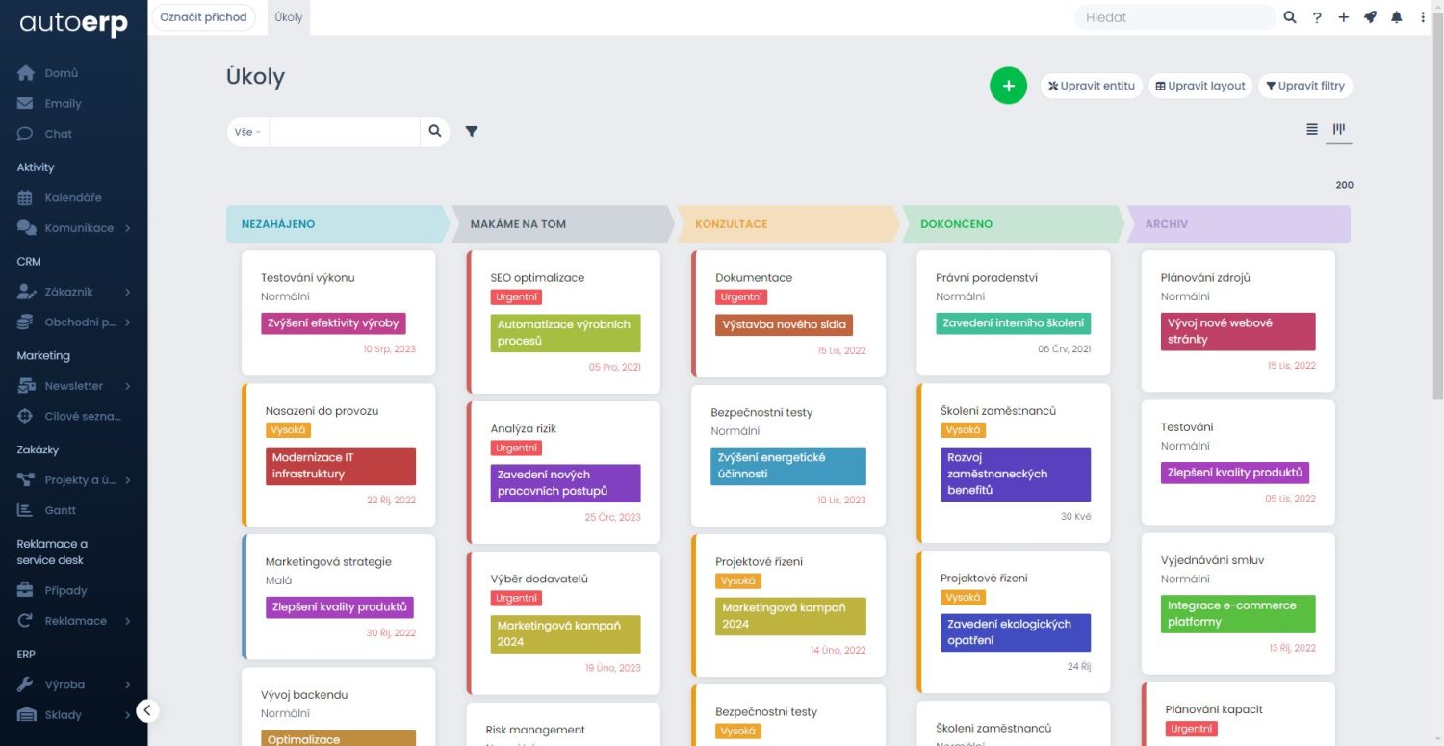The image size is (1444, 746).
Task: Open the filter funnel next to search
Action: click(x=472, y=132)
